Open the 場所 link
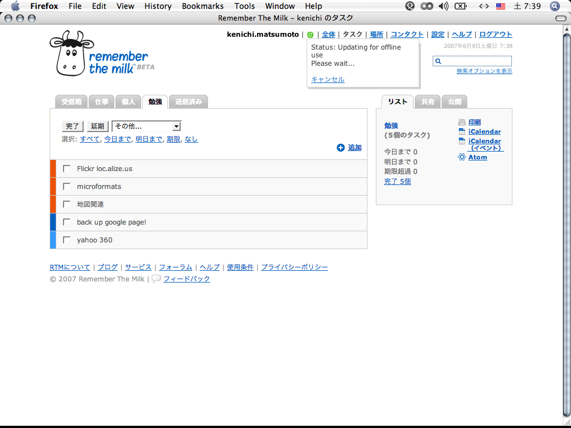 (376, 34)
